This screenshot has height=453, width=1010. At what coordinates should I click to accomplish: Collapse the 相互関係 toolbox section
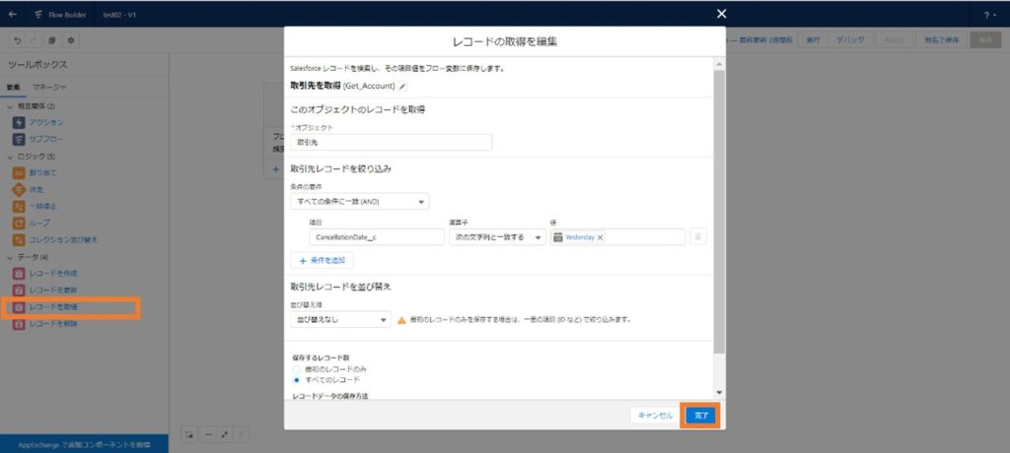(x=10, y=105)
